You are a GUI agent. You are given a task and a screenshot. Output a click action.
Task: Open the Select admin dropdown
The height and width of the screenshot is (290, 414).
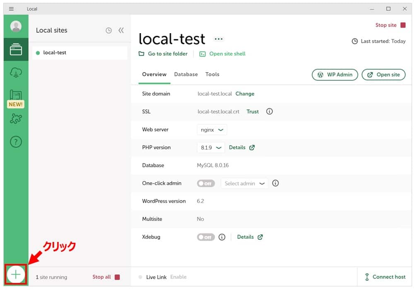[x=244, y=184]
